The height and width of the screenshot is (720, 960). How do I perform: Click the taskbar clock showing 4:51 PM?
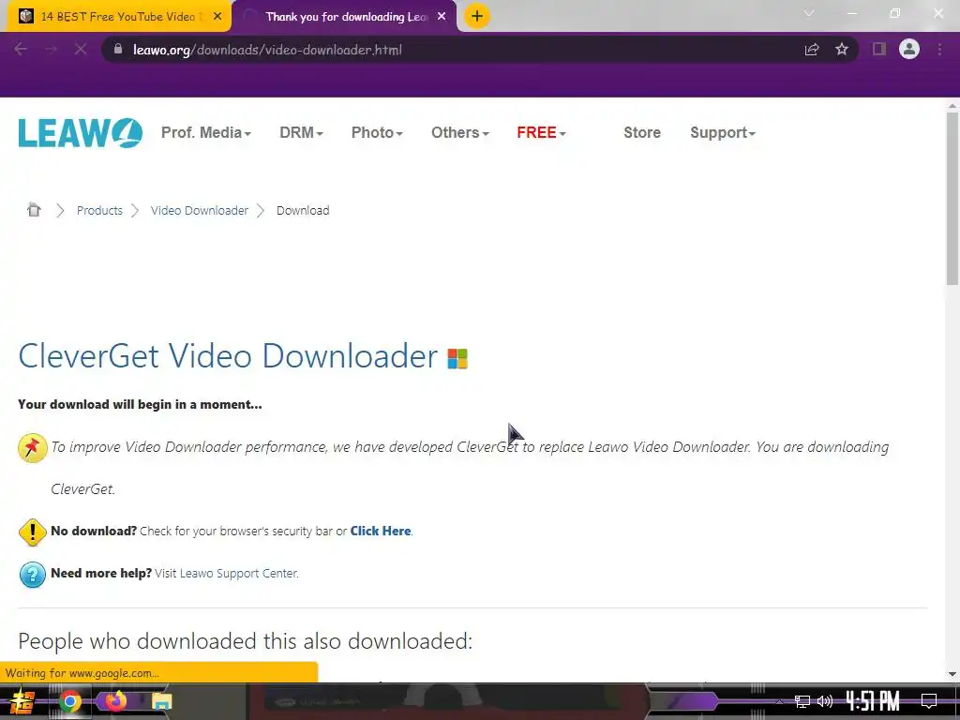(x=873, y=701)
